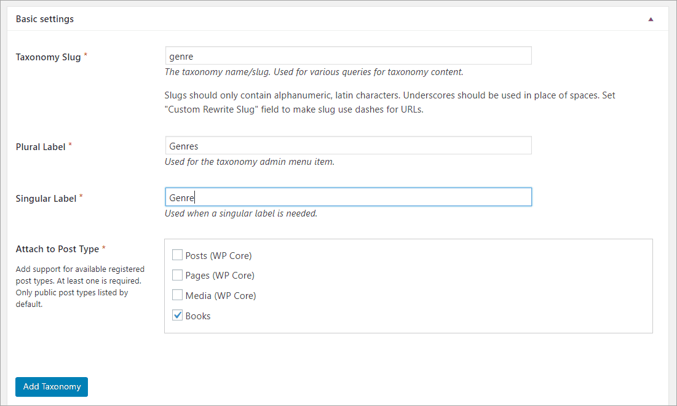This screenshot has width=677, height=406.
Task: Click the Add Taxonomy button
Action: tap(51, 386)
